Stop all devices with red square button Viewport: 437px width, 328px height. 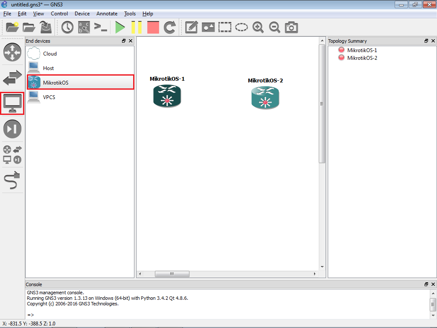(153, 27)
